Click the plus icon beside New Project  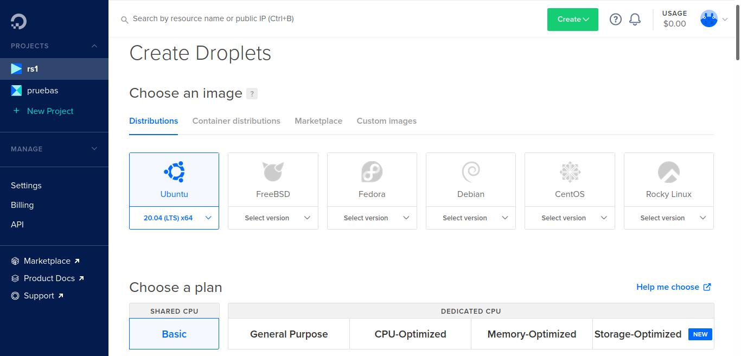coord(16,111)
